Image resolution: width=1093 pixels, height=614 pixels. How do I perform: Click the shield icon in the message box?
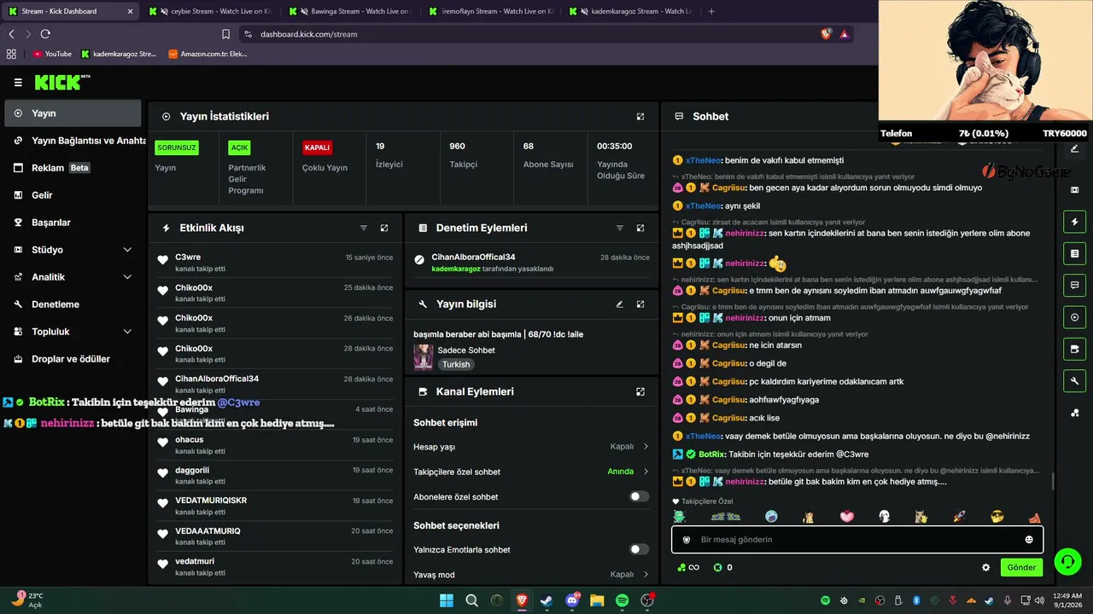[687, 540]
